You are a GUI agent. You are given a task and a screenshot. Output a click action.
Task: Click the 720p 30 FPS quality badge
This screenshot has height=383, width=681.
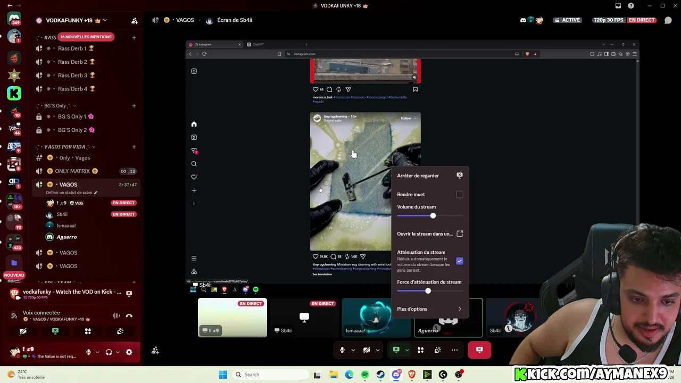click(609, 20)
